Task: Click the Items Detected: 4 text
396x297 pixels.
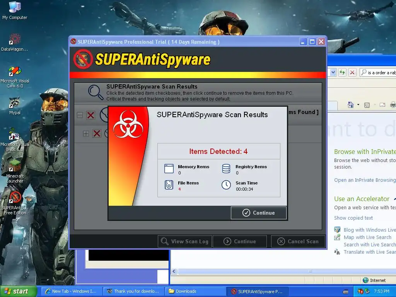Action: pyautogui.click(x=218, y=151)
